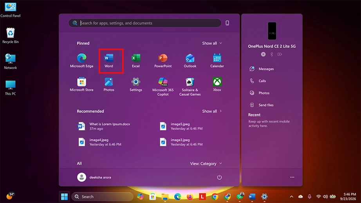Show all recommended items
Screen dimensions: 361x203
point(212,111)
